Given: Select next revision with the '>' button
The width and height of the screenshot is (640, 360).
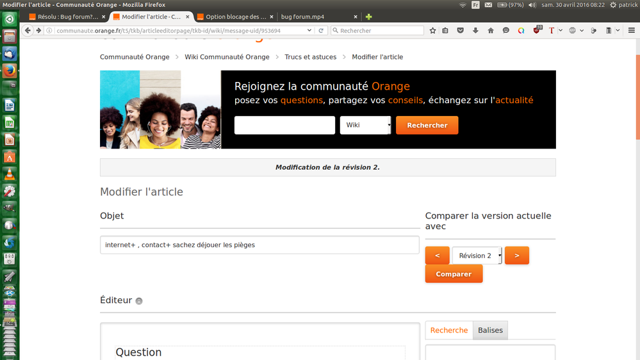Looking at the screenshot, I should [517, 256].
